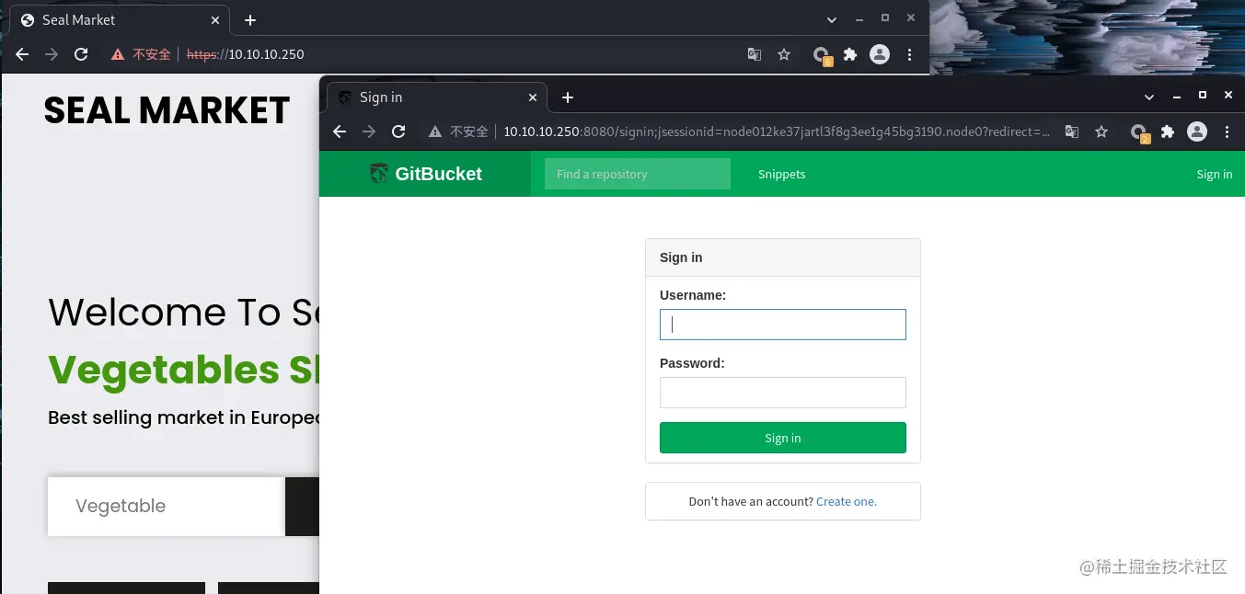This screenshot has height=594, width=1245.
Task: Bookmark the Seal Market page with star
Action: [784, 55]
